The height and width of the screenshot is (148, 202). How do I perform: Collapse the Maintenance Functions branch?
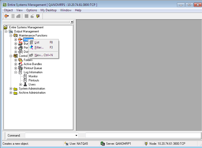point(11,35)
